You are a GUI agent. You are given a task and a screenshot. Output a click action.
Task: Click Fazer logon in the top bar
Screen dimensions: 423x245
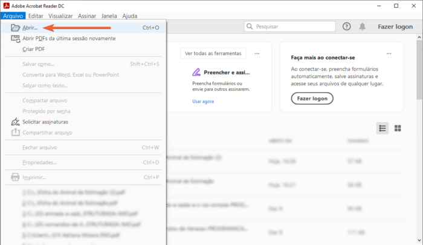(395, 27)
